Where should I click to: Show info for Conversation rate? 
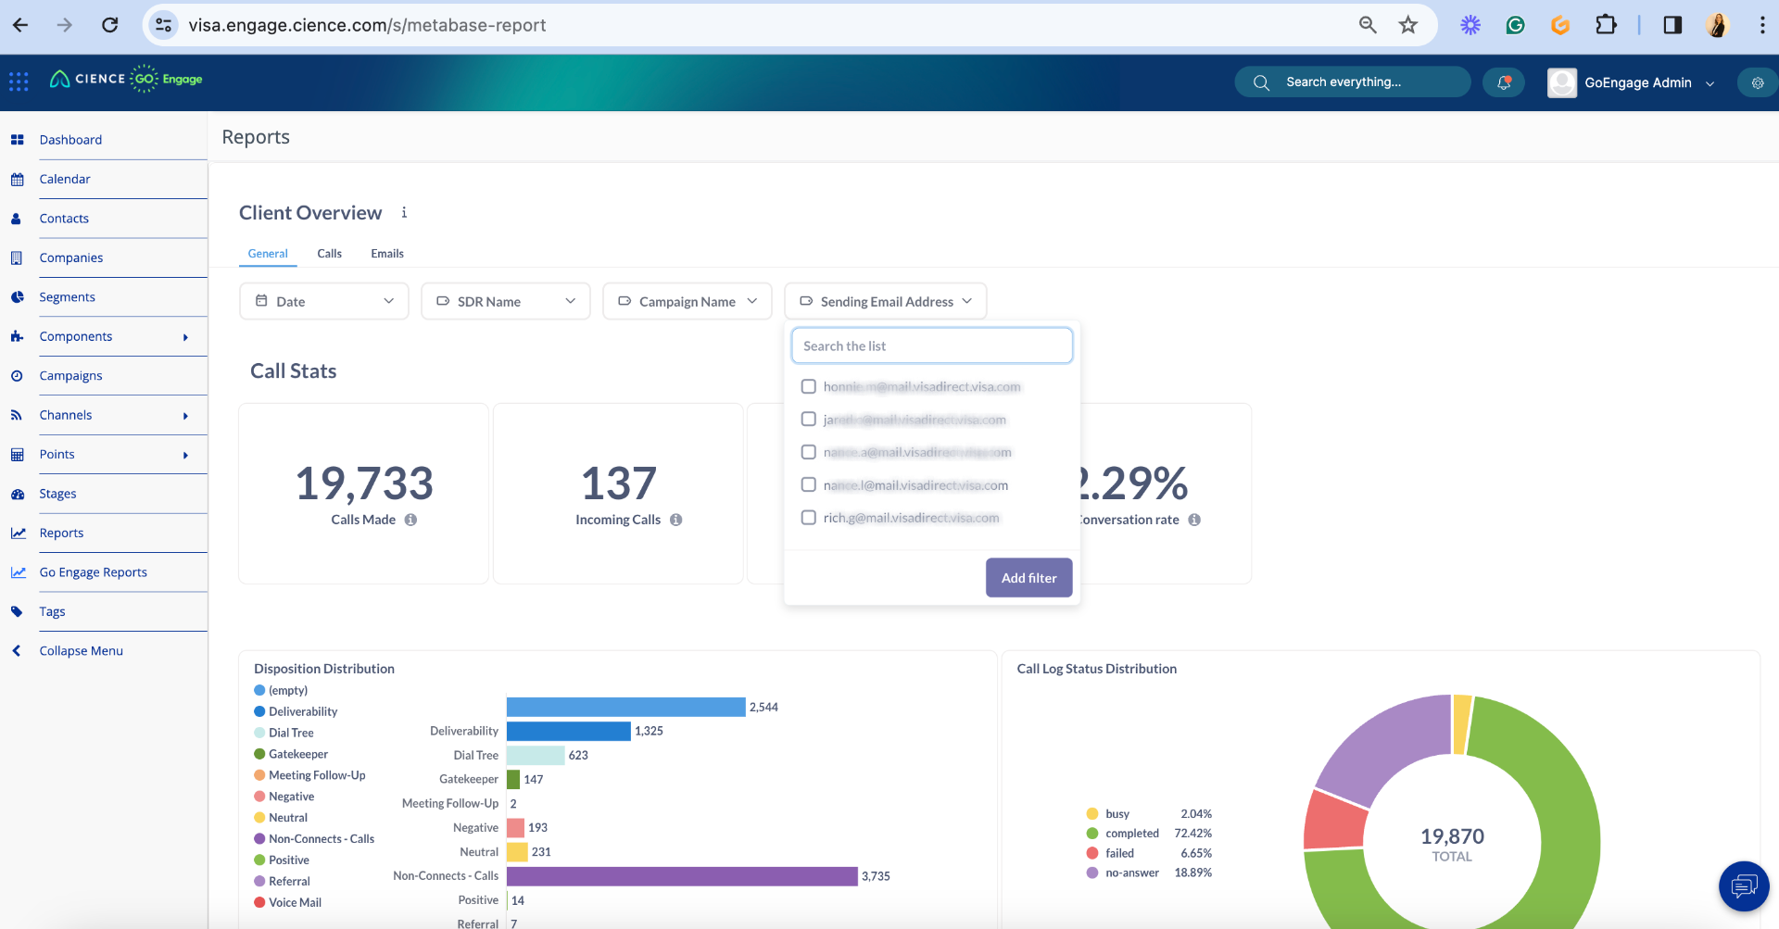[1194, 520]
